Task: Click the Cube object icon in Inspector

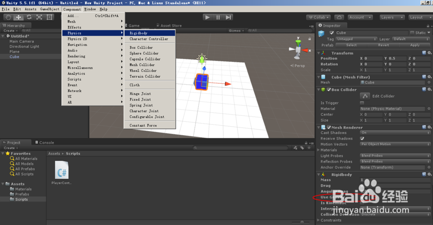Action: coord(321,34)
